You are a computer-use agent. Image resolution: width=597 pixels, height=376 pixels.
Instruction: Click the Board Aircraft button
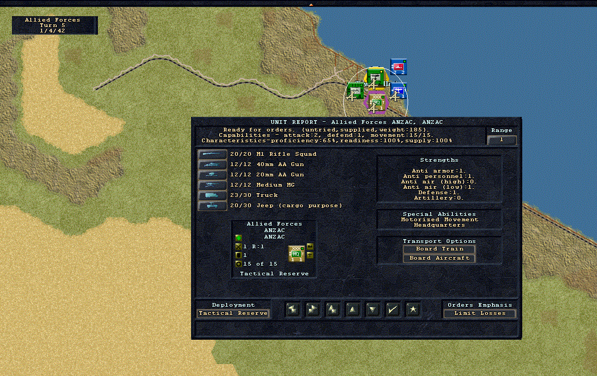[439, 258]
